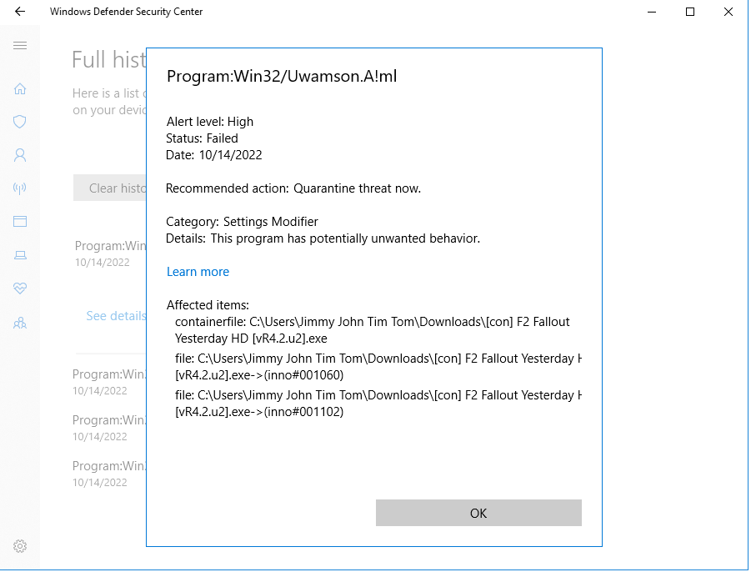
Task: Open Settings gear icon
Action: (x=20, y=545)
